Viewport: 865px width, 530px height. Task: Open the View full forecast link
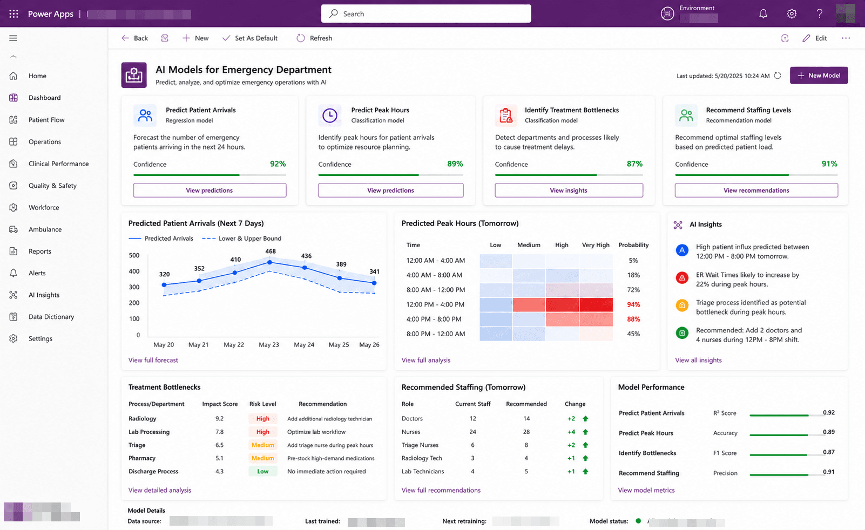[x=153, y=360]
